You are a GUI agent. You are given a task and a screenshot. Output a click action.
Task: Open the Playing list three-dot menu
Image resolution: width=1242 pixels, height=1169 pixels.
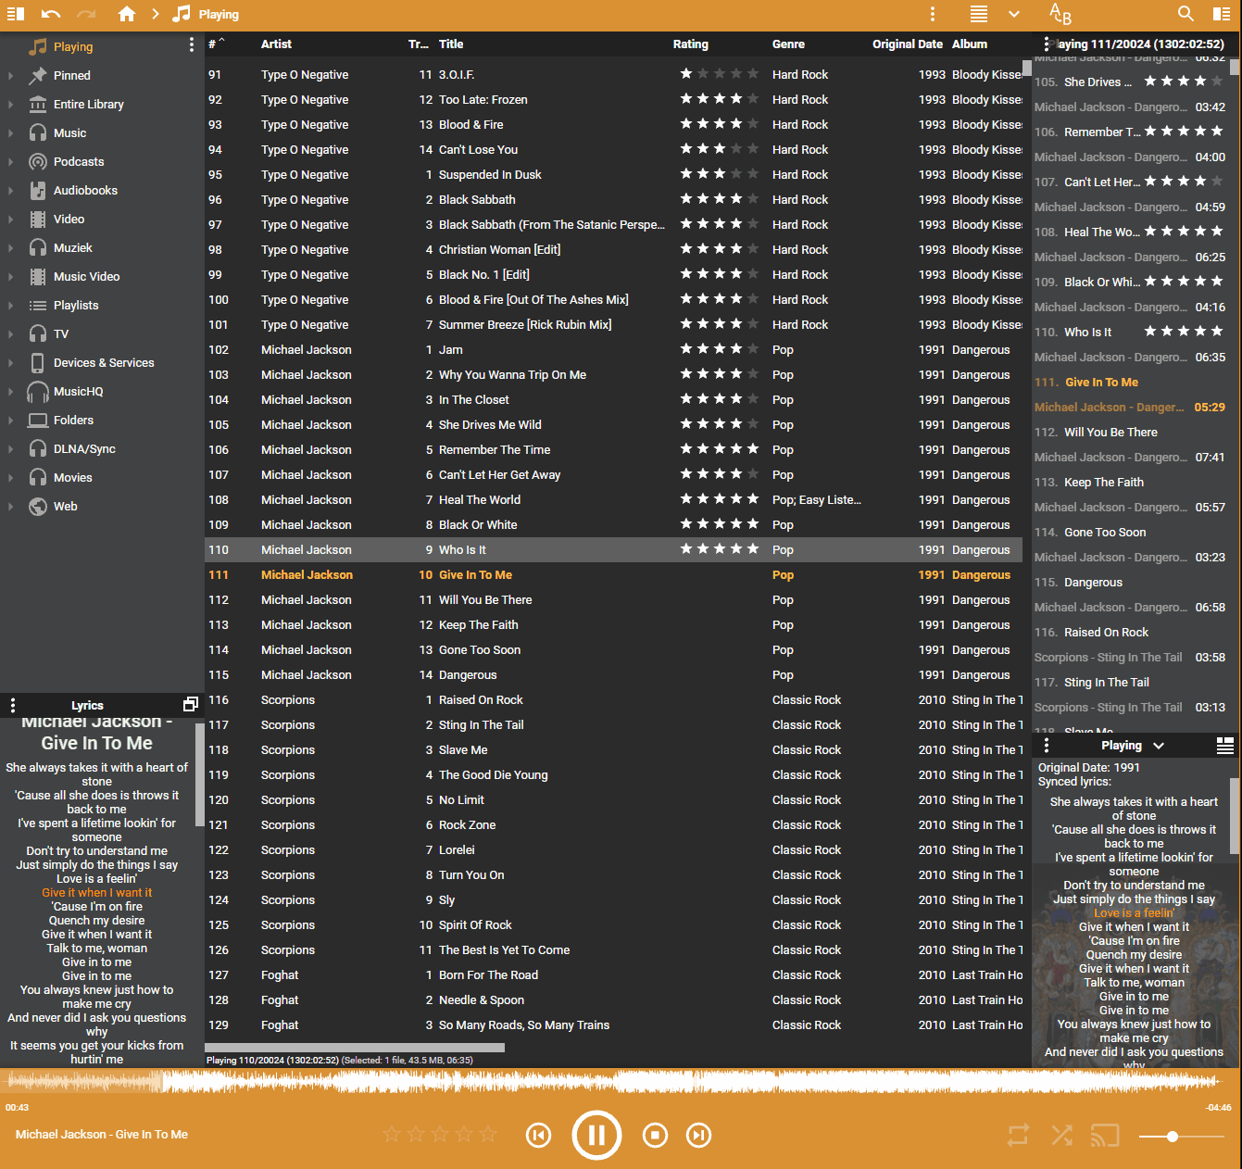[1047, 44]
